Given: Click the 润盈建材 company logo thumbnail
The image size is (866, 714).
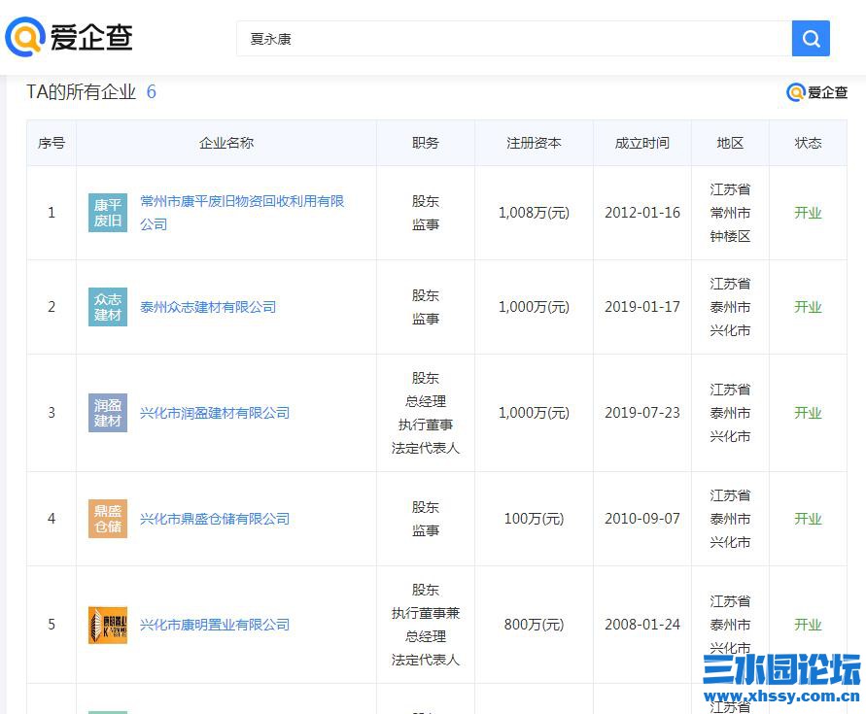Looking at the screenshot, I should pyautogui.click(x=108, y=413).
